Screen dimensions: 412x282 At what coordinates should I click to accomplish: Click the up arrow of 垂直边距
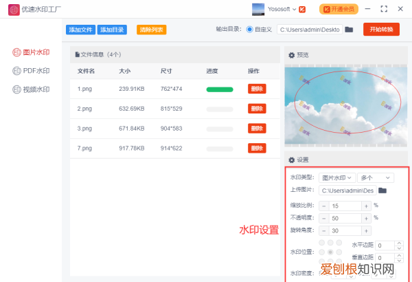pyautogui.click(x=399, y=255)
